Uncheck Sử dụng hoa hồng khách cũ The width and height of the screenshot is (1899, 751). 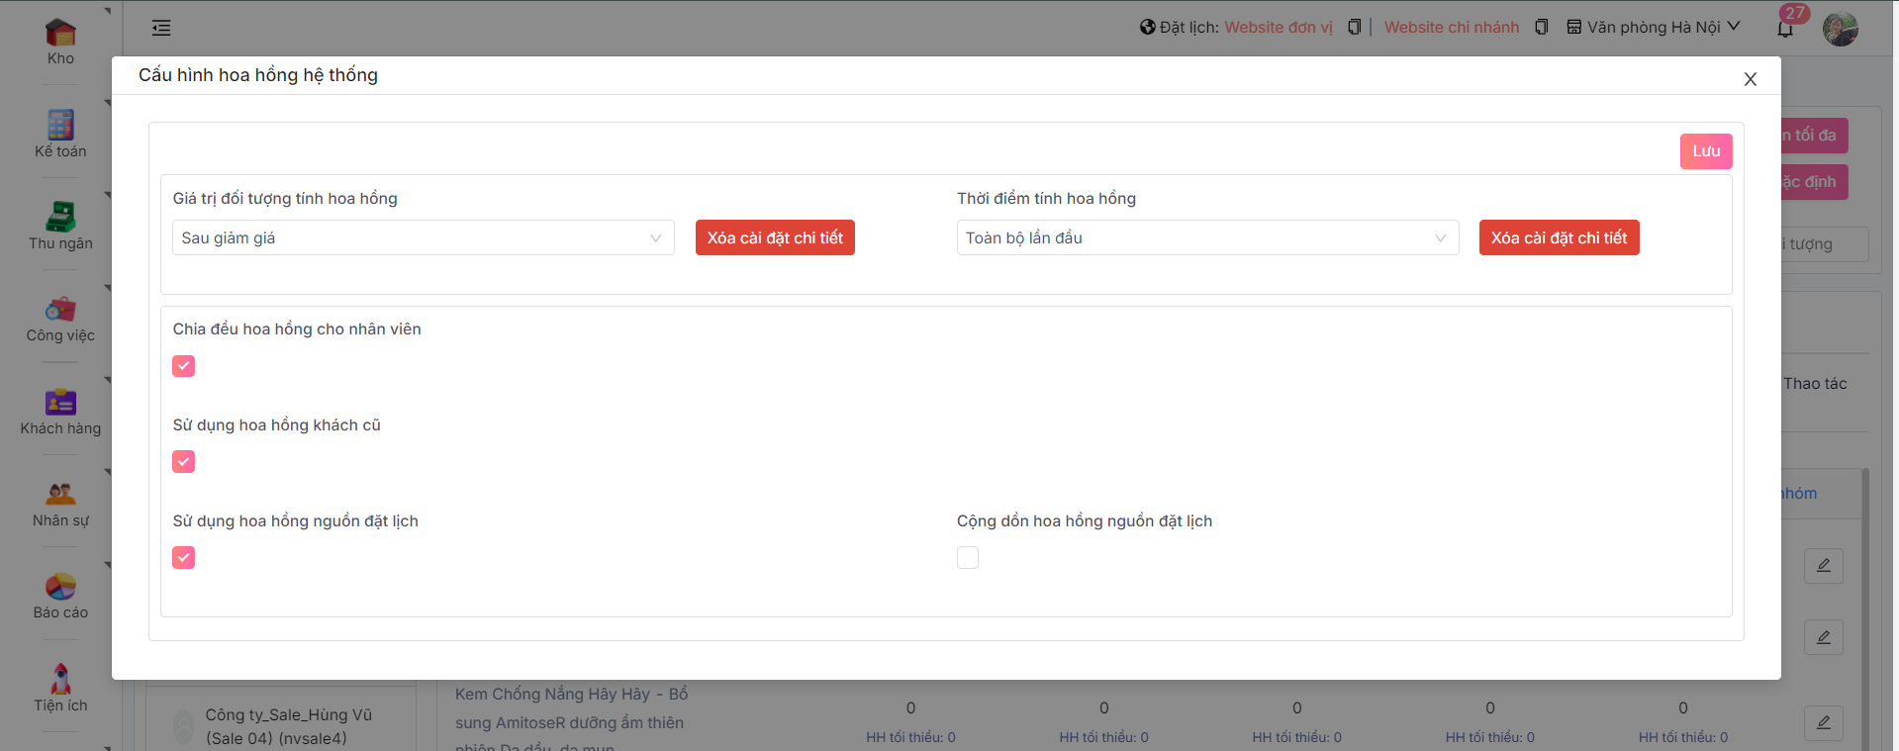pyautogui.click(x=184, y=462)
